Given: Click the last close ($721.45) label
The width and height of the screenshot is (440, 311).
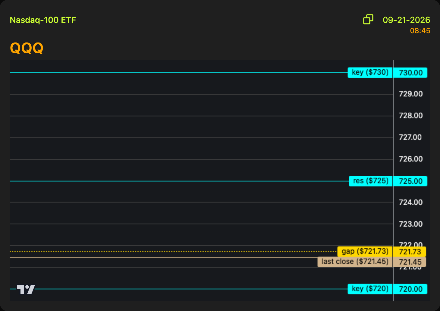Looking at the screenshot, I should 355,262.
